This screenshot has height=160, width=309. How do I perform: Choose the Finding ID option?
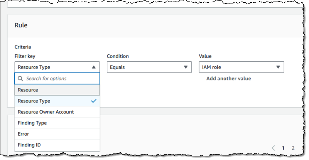coord(57,145)
